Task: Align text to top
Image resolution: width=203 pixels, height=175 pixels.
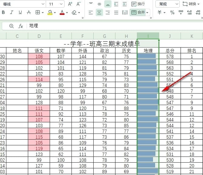Action: (x=91, y=4)
